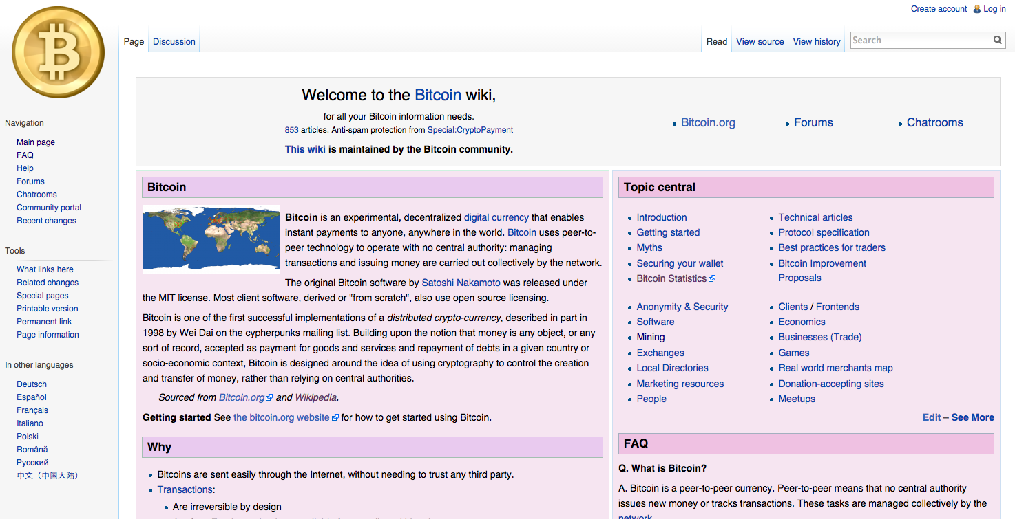Click the search magnifier icon

[x=998, y=41]
